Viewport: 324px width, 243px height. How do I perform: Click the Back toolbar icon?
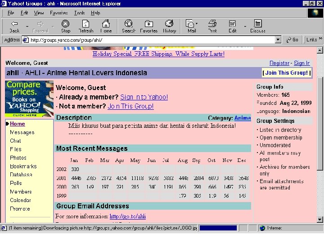(x=14, y=26)
